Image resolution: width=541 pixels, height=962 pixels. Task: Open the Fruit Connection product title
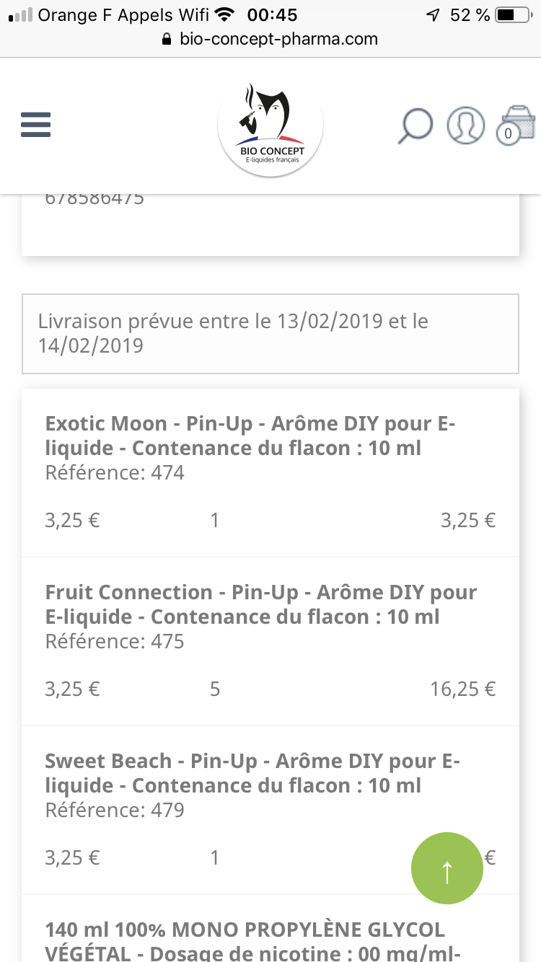coord(260,604)
